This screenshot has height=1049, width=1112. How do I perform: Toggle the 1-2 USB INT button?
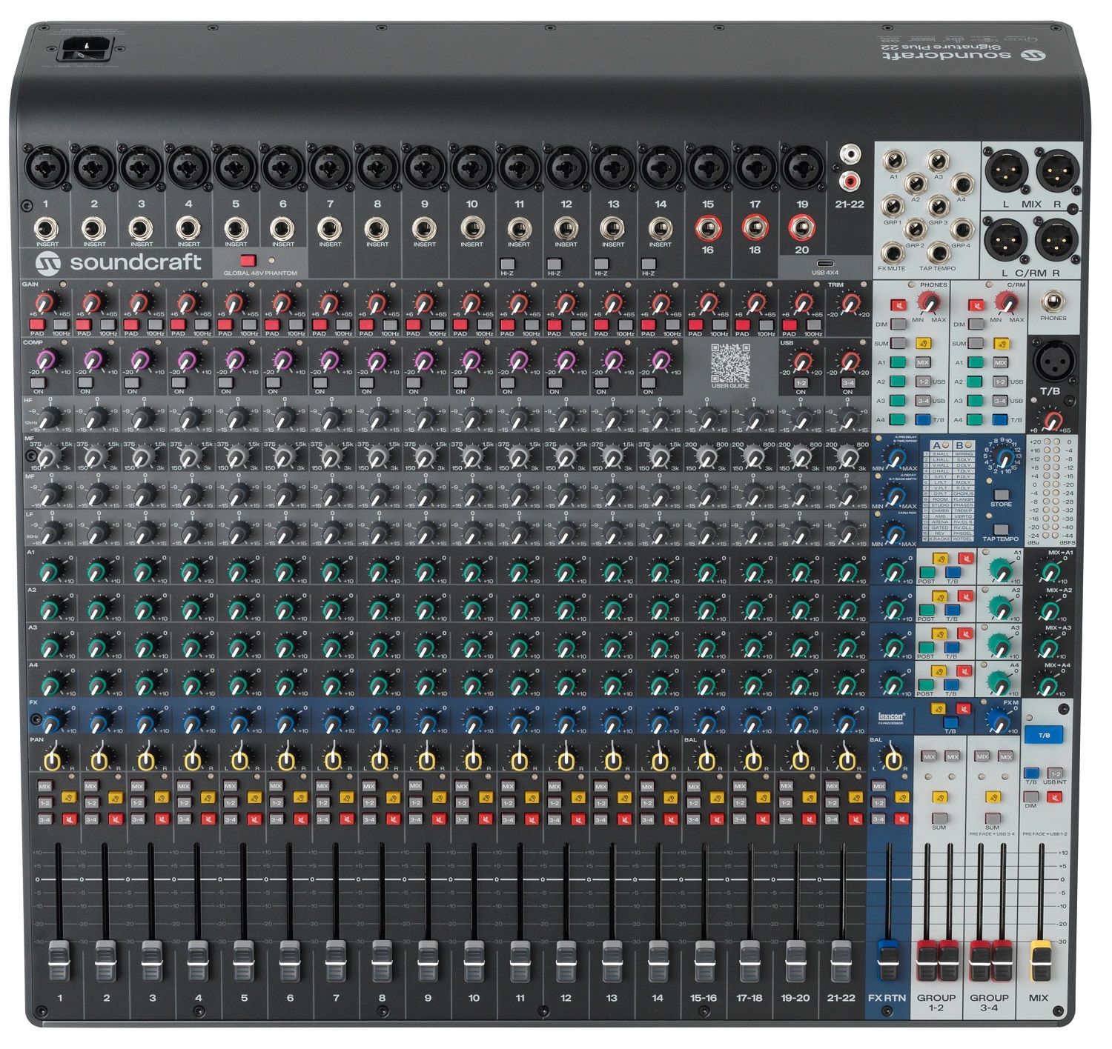click(x=1055, y=773)
